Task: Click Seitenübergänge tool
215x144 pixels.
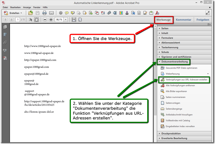Action: pos(171,109)
